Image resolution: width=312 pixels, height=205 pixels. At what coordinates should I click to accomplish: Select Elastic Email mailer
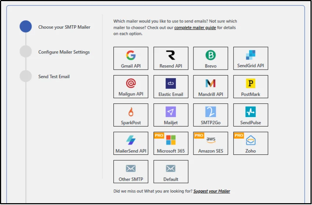171,87
